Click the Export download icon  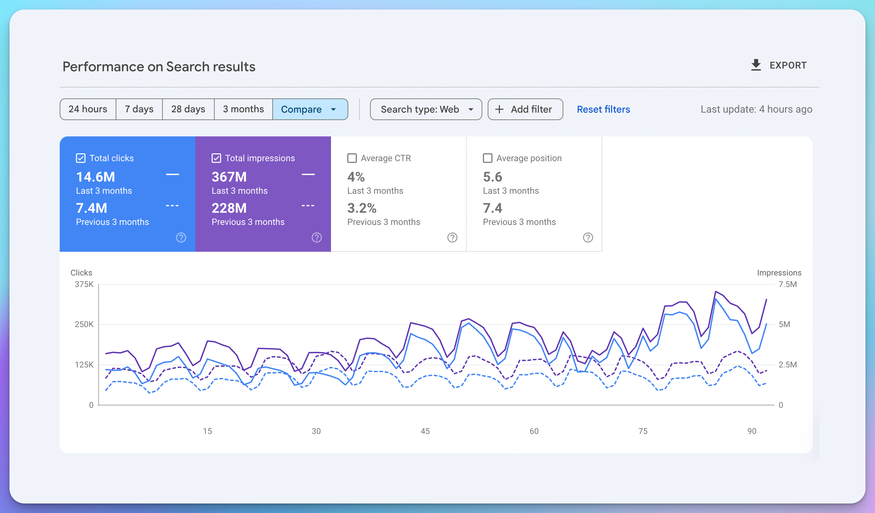[x=756, y=65]
